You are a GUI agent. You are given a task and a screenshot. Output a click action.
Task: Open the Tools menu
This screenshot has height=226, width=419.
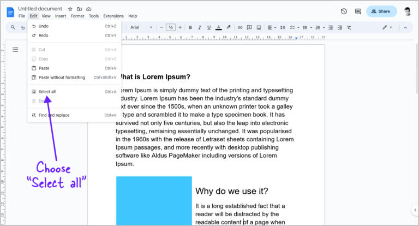(x=94, y=16)
